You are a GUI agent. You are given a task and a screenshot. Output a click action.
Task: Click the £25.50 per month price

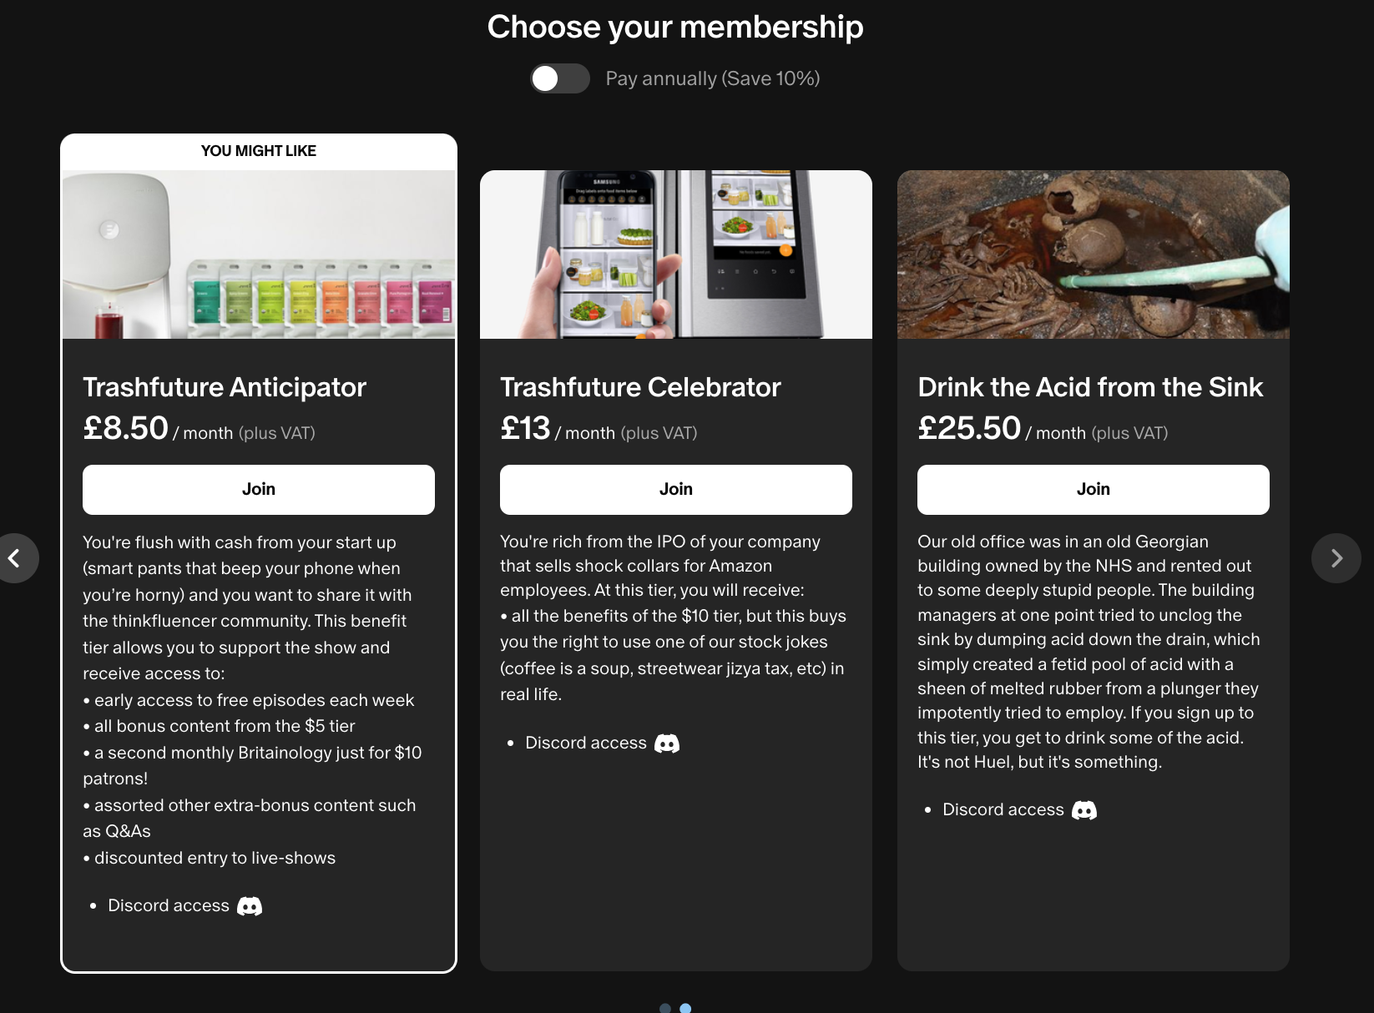(970, 429)
